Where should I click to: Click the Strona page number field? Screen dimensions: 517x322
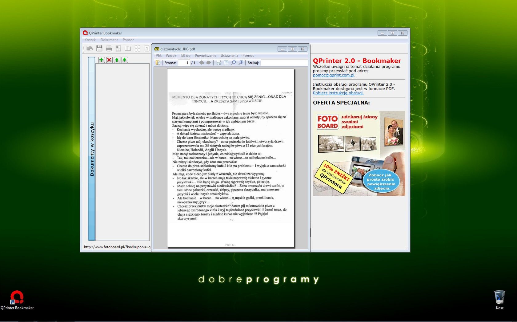(x=184, y=63)
